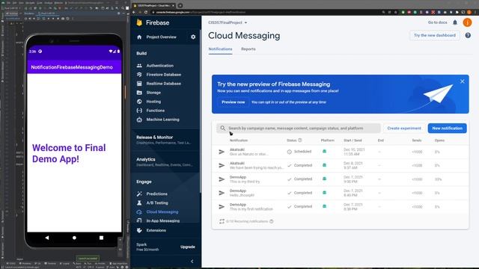Click the notifications bell icon
Image resolution: width=479 pixels, height=269 pixels.
[x=455, y=22]
